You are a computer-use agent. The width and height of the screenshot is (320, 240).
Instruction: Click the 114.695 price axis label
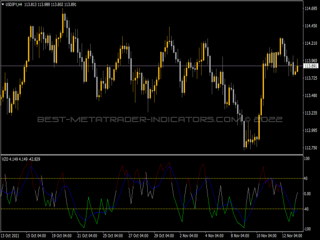tap(310, 9)
